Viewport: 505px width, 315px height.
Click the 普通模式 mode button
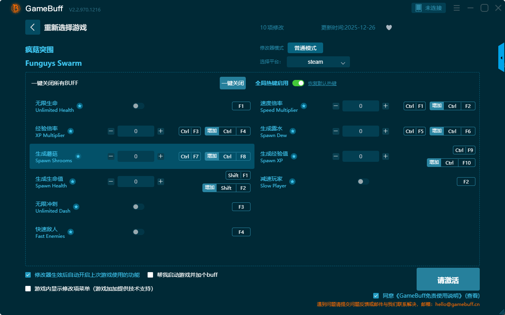click(305, 48)
